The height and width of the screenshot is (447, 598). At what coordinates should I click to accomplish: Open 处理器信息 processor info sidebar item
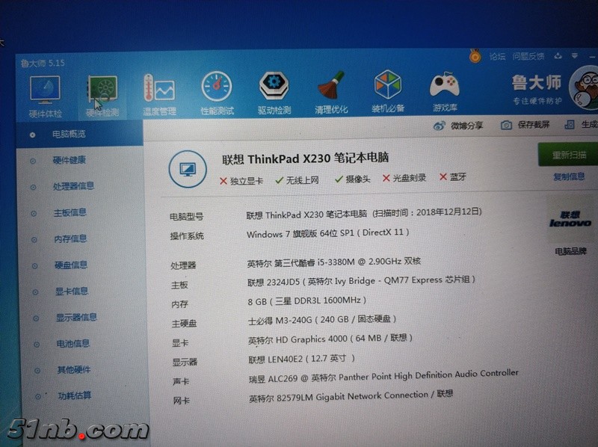point(73,186)
